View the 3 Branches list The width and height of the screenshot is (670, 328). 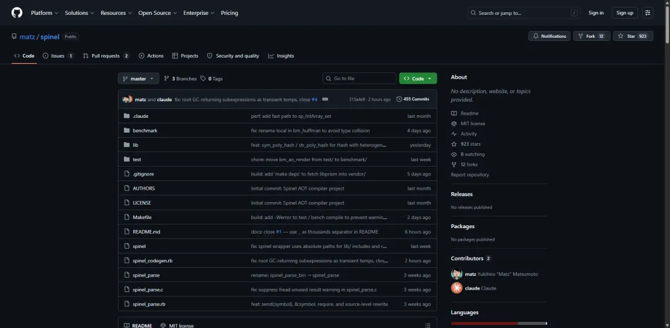(181, 79)
